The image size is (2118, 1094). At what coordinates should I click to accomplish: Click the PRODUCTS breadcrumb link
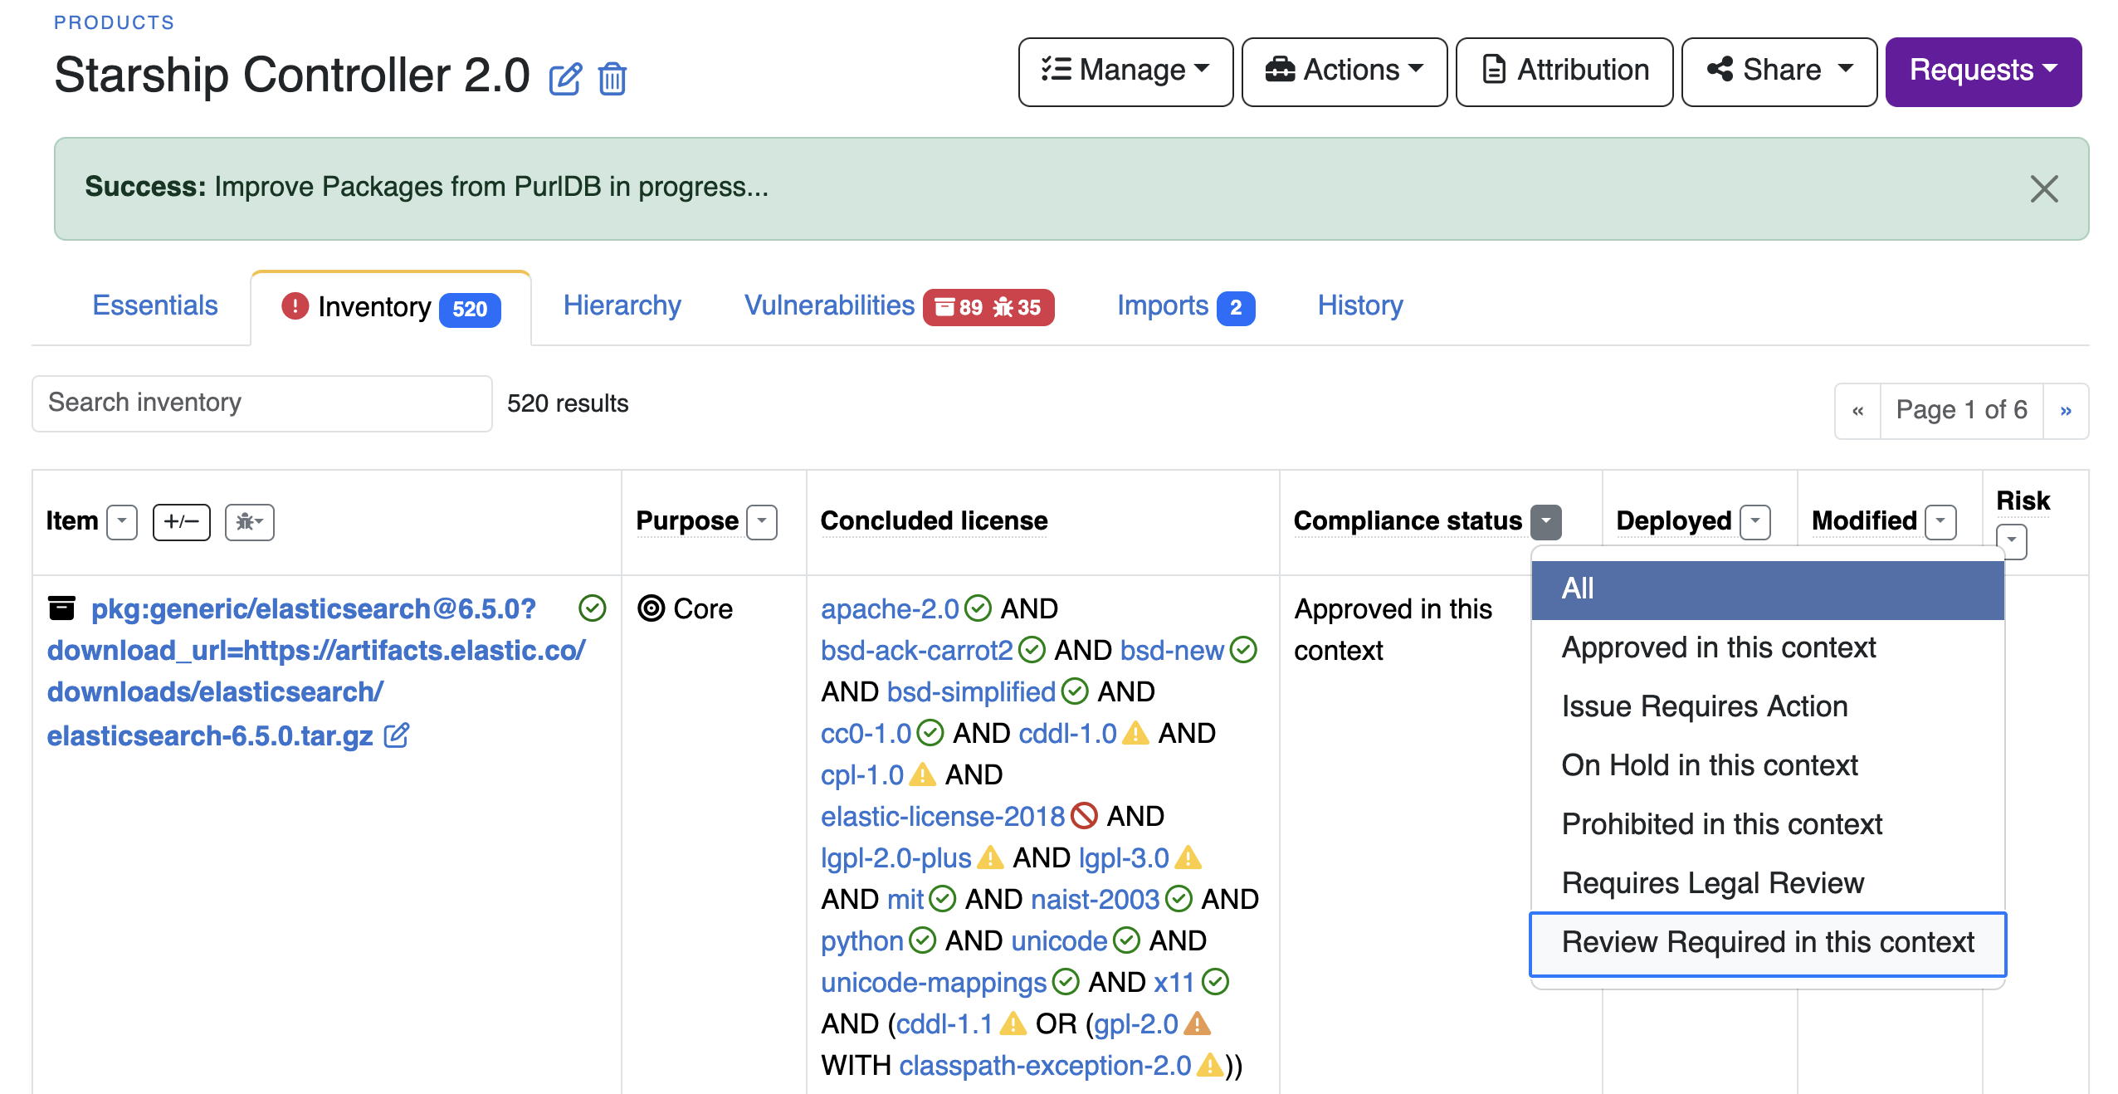pyautogui.click(x=115, y=22)
